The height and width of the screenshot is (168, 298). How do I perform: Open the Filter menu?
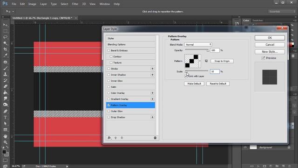pos(75,4)
